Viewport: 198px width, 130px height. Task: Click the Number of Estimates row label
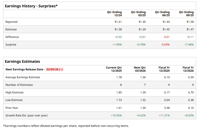pos(19,85)
